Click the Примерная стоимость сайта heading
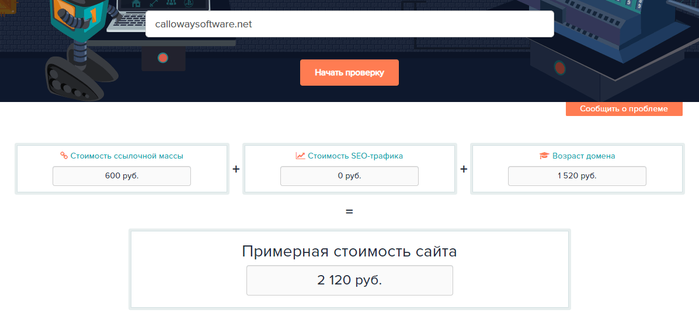Screen dimensions: 699x334 pos(349,252)
